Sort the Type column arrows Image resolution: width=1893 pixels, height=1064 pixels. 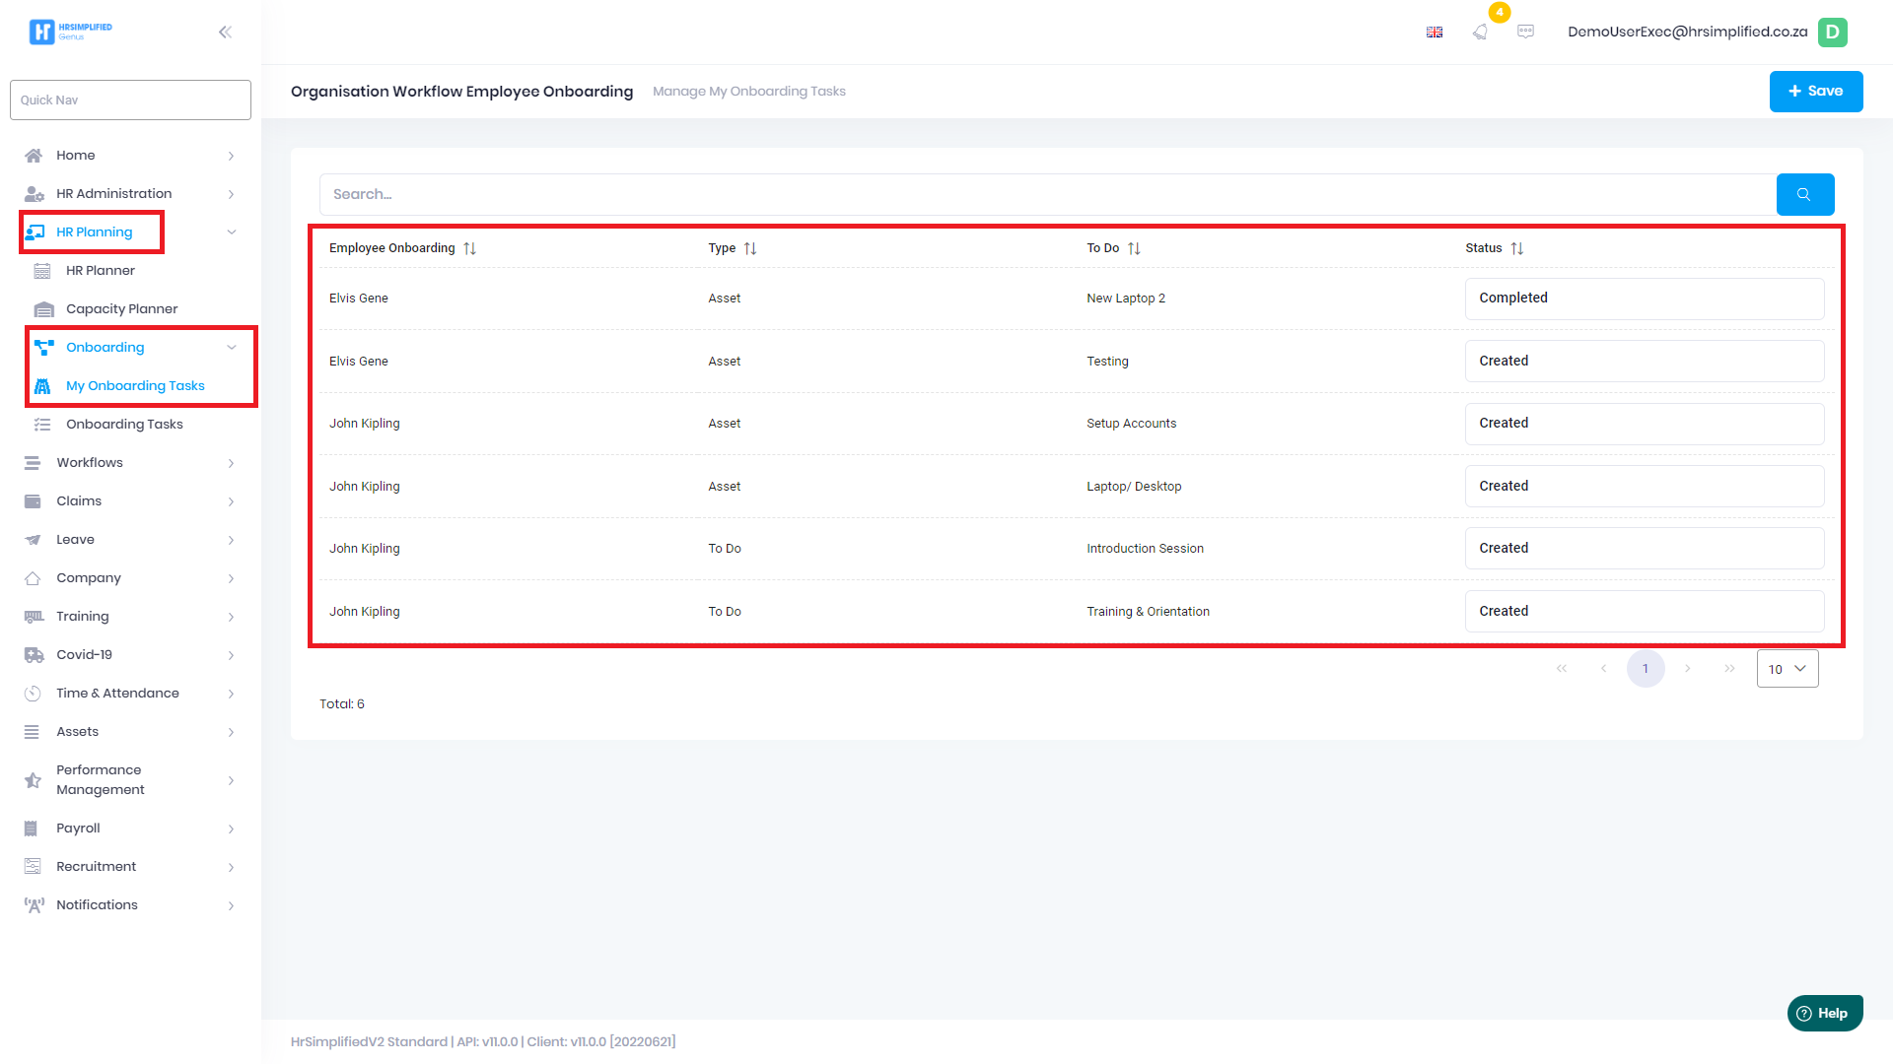coord(750,248)
